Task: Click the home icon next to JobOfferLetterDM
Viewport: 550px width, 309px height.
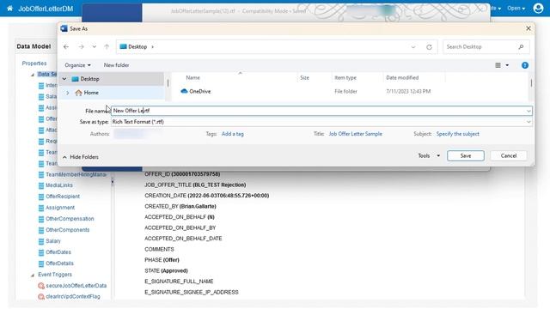Action: click(9, 8)
